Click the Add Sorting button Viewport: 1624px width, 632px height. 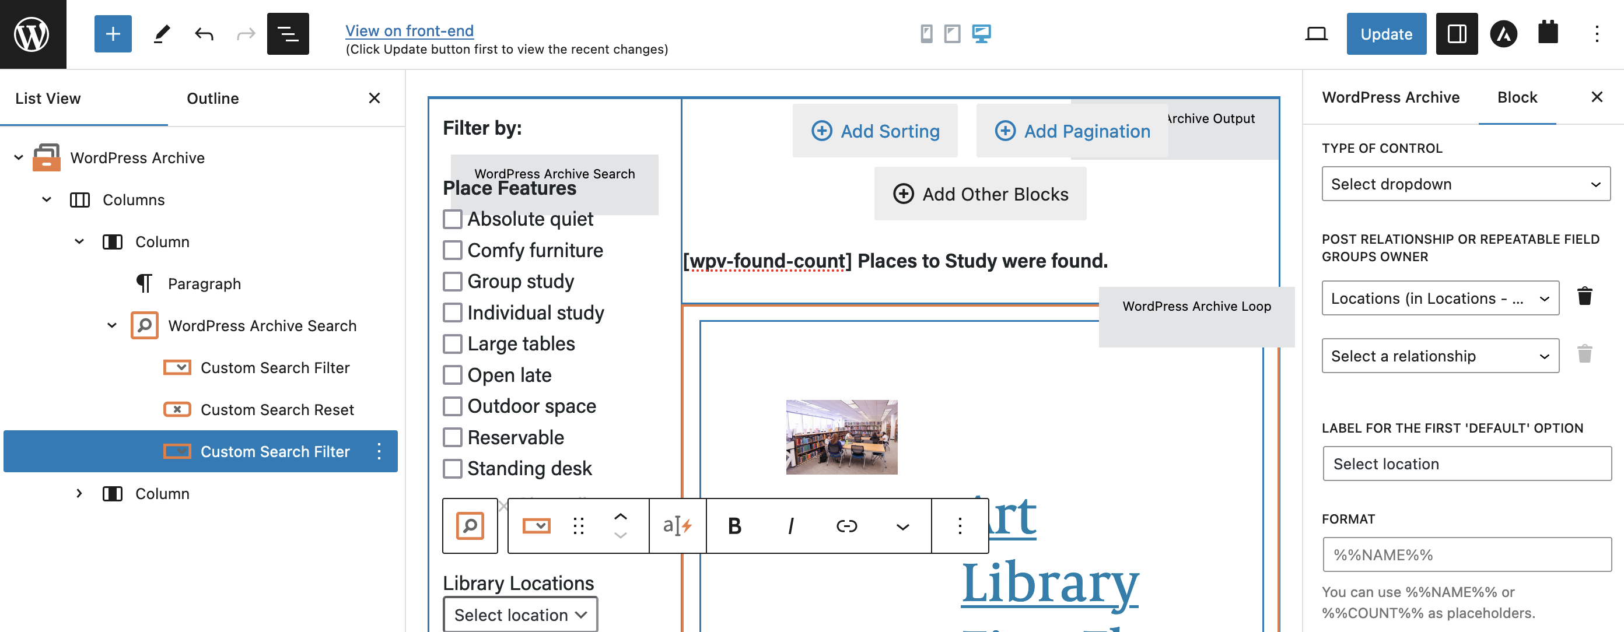874,131
